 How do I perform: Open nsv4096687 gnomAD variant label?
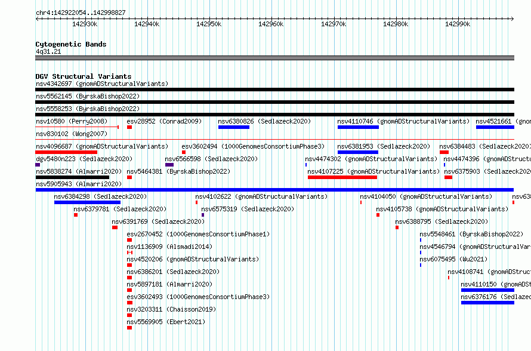[102, 146]
